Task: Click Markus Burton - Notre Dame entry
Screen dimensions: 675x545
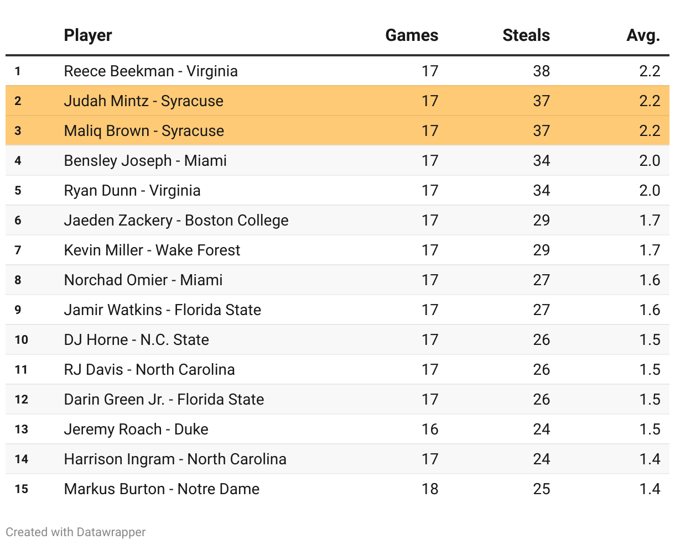Action: [x=162, y=489]
